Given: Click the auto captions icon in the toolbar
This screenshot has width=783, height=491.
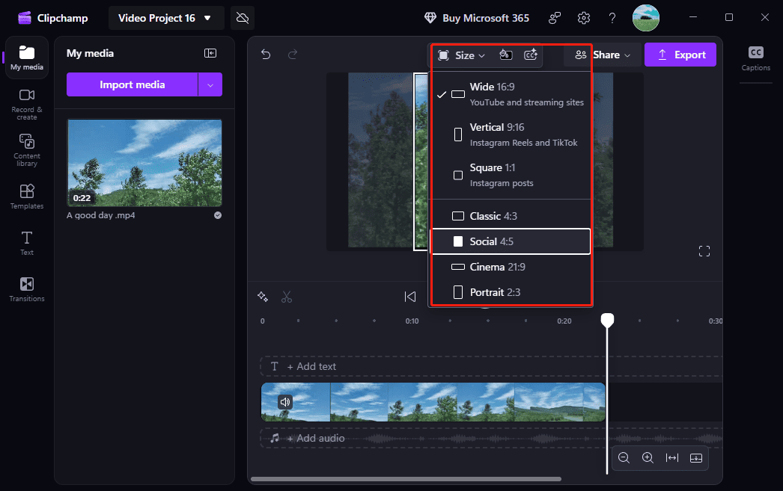Looking at the screenshot, I should tap(531, 55).
